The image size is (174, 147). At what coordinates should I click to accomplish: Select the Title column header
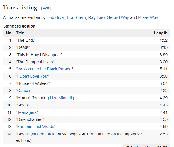[20, 33]
